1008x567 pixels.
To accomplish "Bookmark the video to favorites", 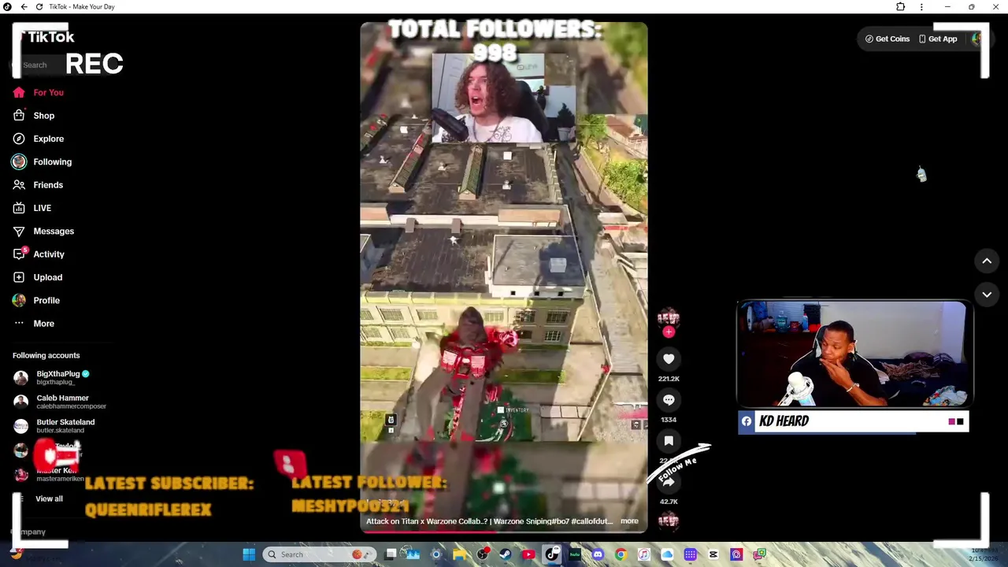I will tap(669, 441).
